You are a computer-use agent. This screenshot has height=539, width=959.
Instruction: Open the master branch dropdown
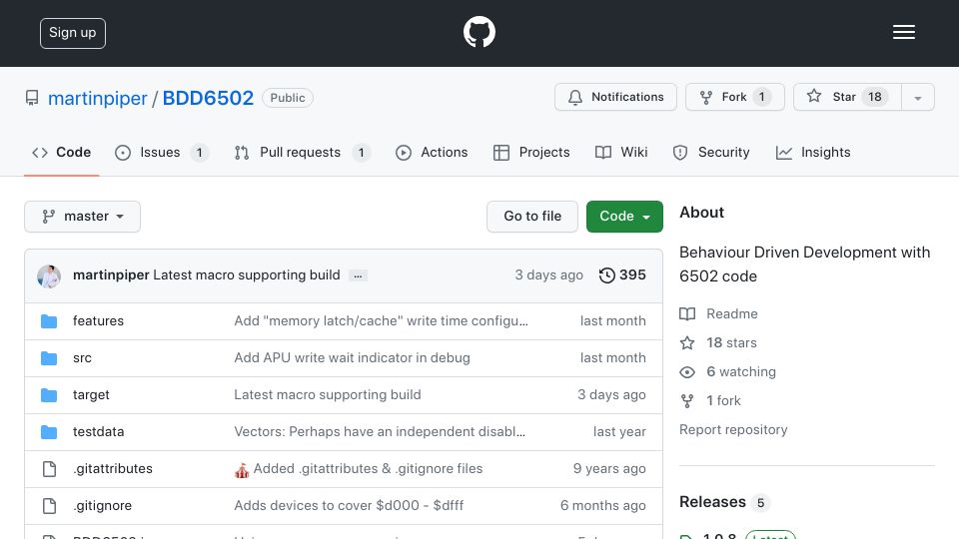[83, 217]
